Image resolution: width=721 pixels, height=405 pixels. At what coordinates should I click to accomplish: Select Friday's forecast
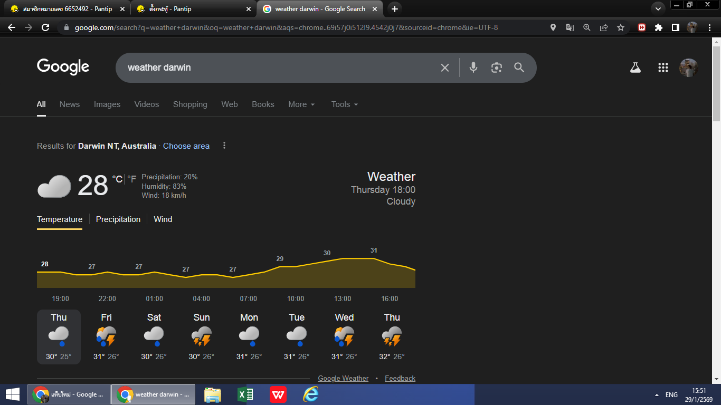point(107,337)
